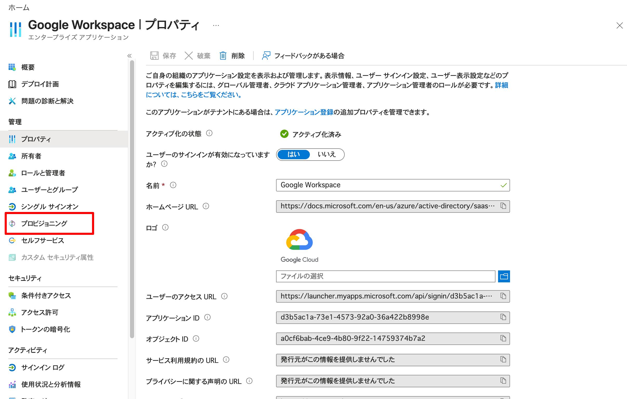Click the 概要 overview icon
The height and width of the screenshot is (399, 627).
(x=12, y=67)
